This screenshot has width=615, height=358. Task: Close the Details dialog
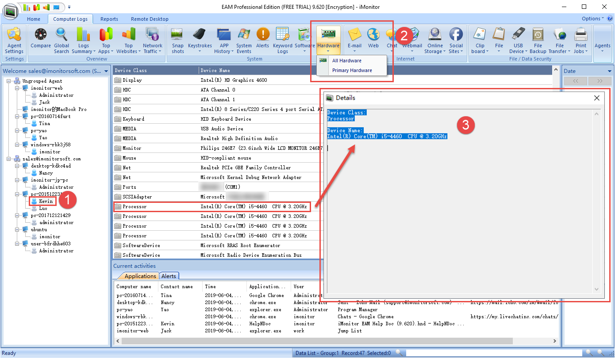pyautogui.click(x=597, y=98)
